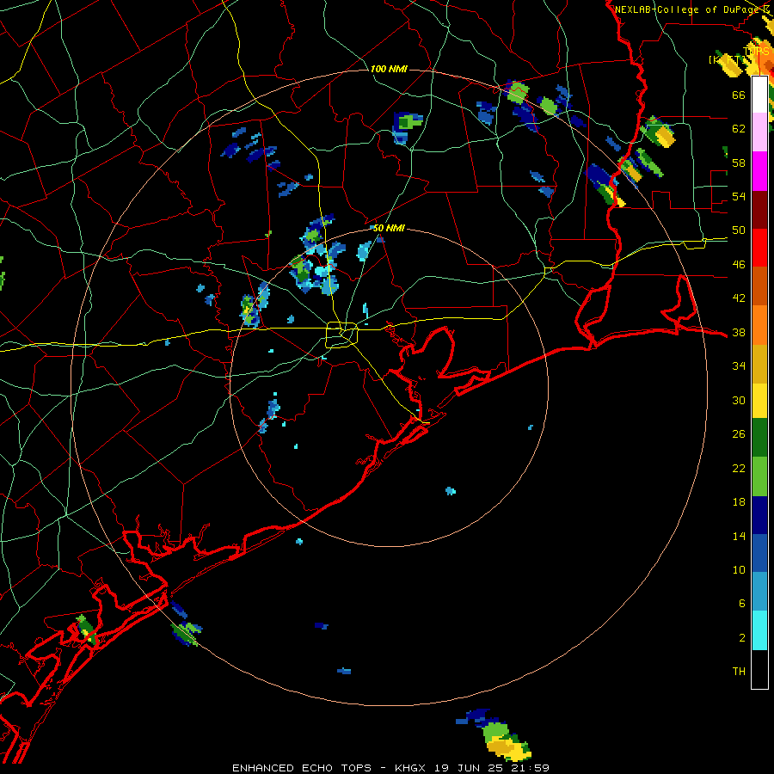
Task: Select the light orange legend swatch
Action: [x=759, y=325]
